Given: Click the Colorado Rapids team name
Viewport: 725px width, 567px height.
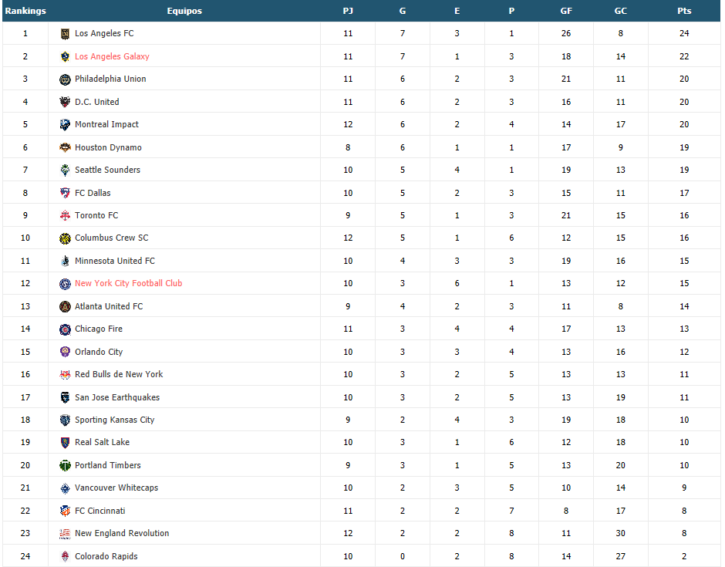Looking at the screenshot, I should (106, 556).
